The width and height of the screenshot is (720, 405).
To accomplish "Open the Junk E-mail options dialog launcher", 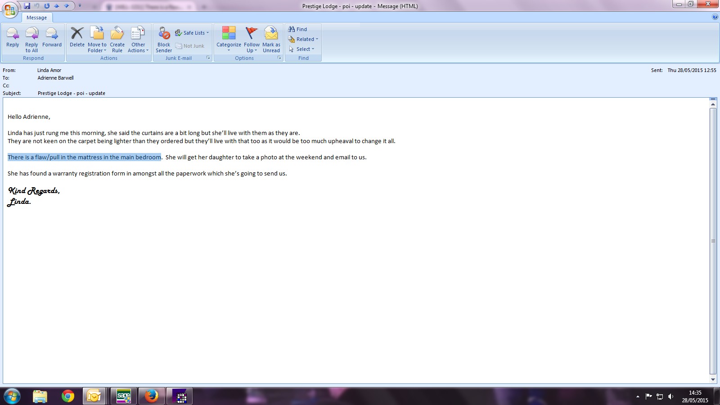I will pos(208,58).
